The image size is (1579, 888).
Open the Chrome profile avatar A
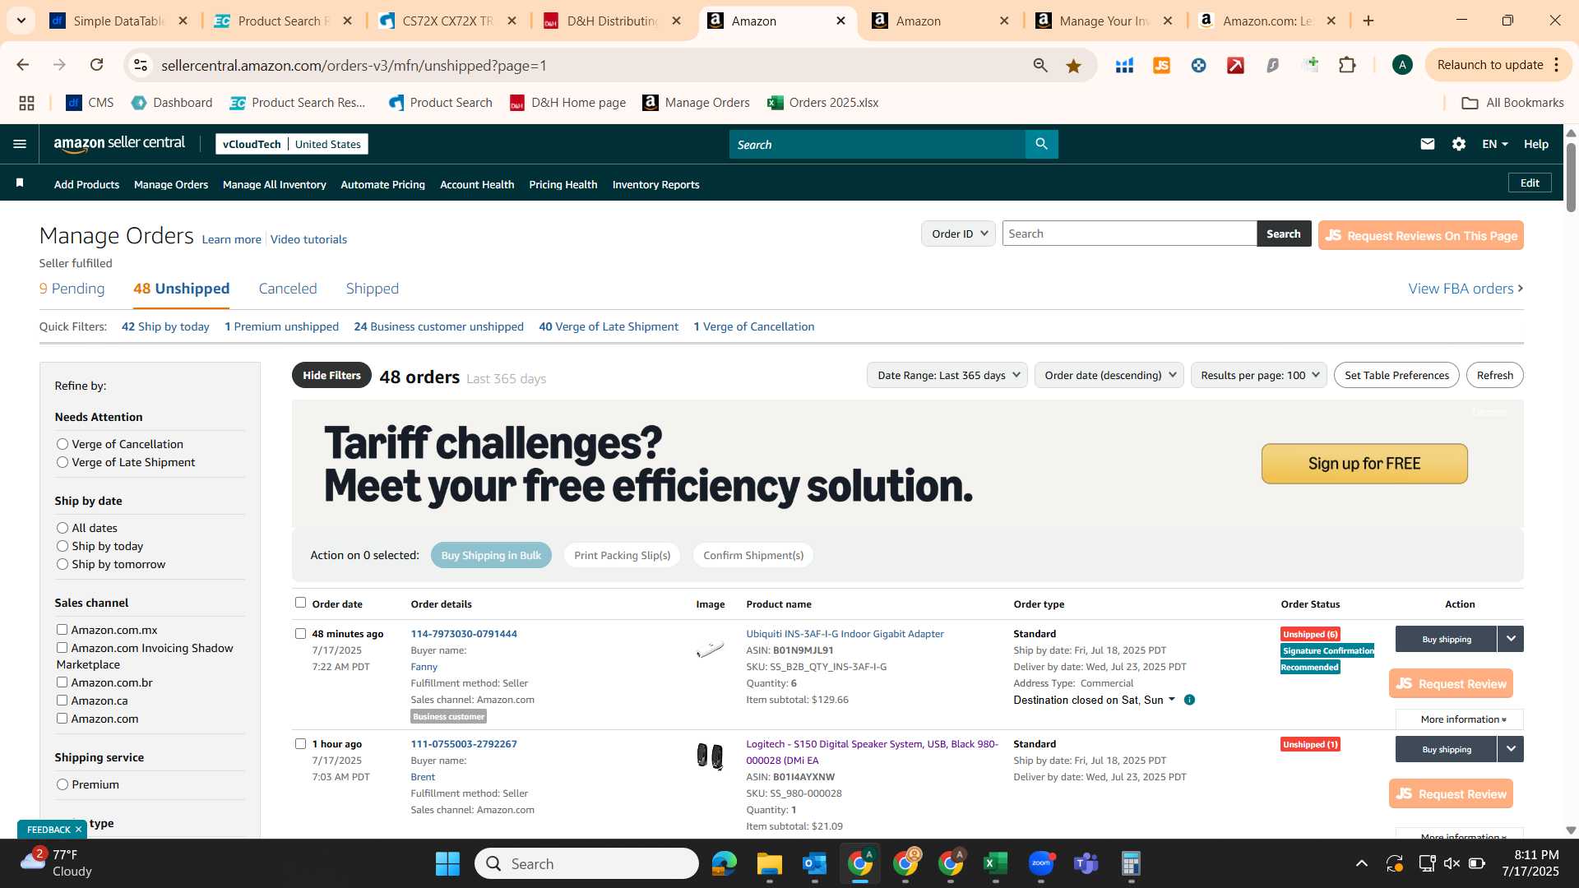pos(1402,65)
